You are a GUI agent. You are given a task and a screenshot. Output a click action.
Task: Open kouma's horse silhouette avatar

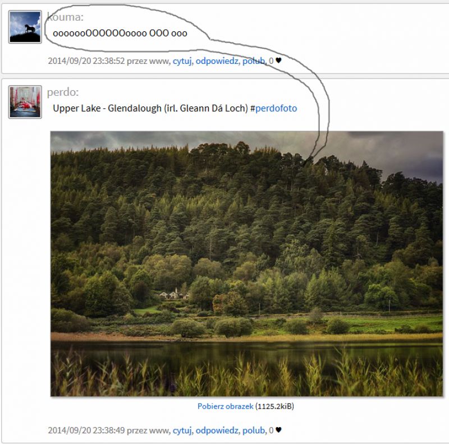tap(25, 27)
